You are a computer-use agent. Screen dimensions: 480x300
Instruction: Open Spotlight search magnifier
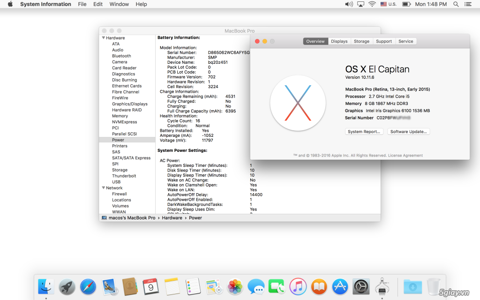coord(456,4)
